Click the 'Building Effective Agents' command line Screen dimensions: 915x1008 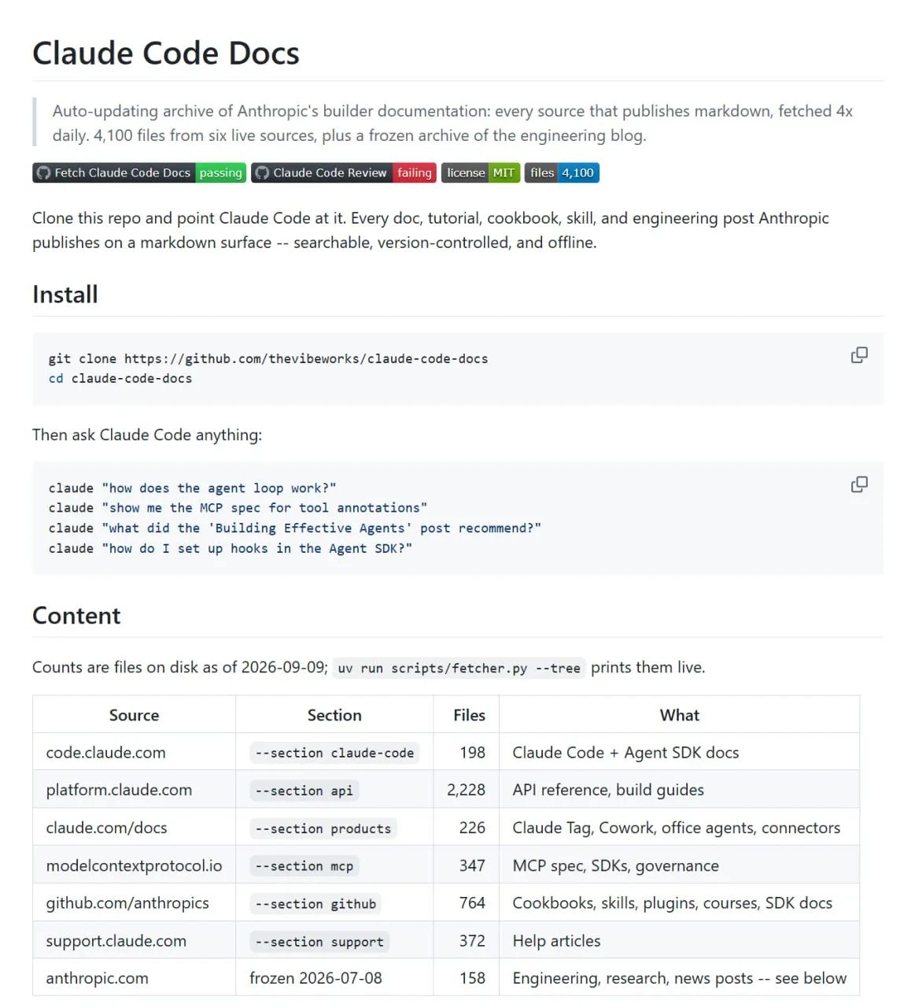pos(295,528)
